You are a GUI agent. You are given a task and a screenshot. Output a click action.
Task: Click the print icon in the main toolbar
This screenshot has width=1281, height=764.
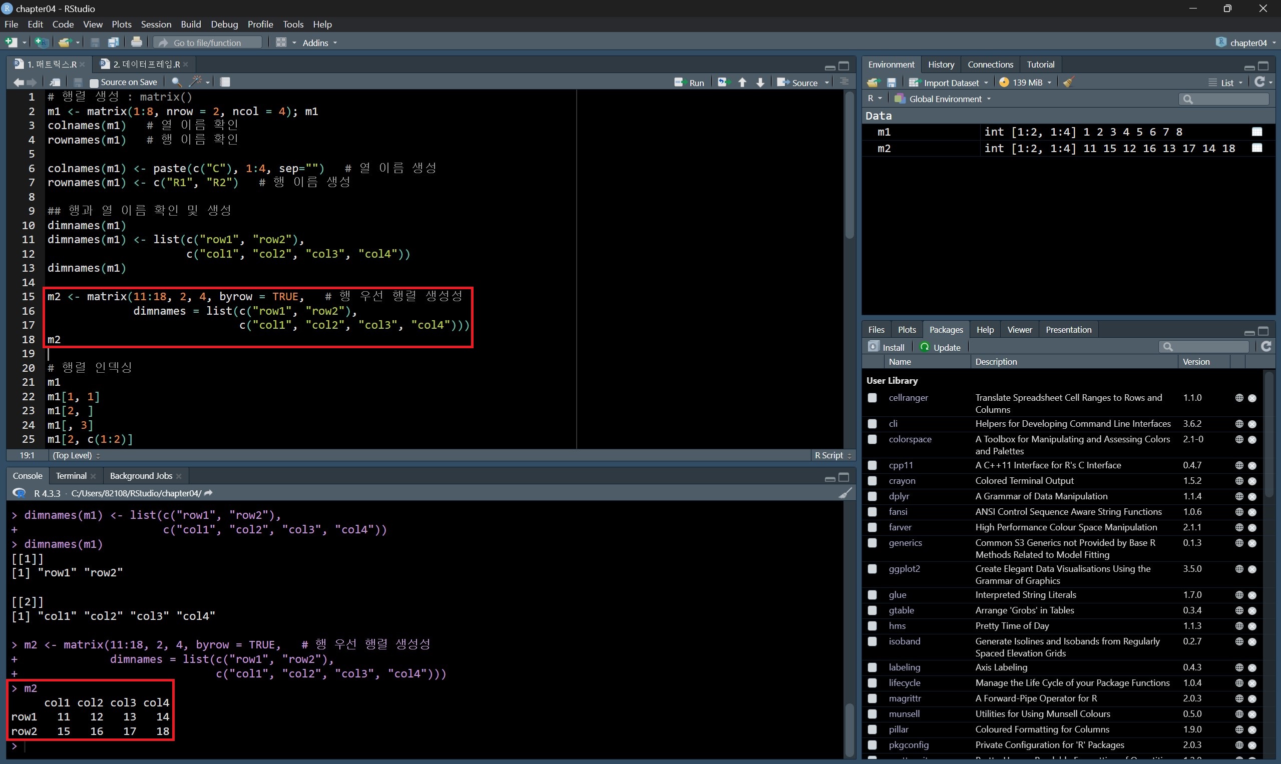tap(137, 42)
